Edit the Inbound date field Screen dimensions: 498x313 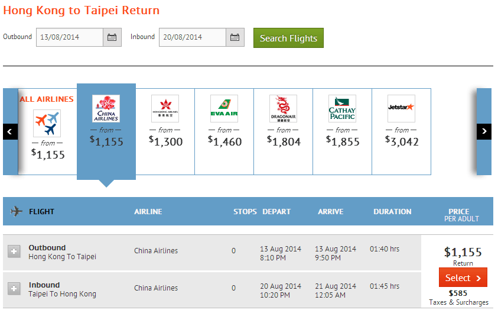pyautogui.click(x=192, y=37)
